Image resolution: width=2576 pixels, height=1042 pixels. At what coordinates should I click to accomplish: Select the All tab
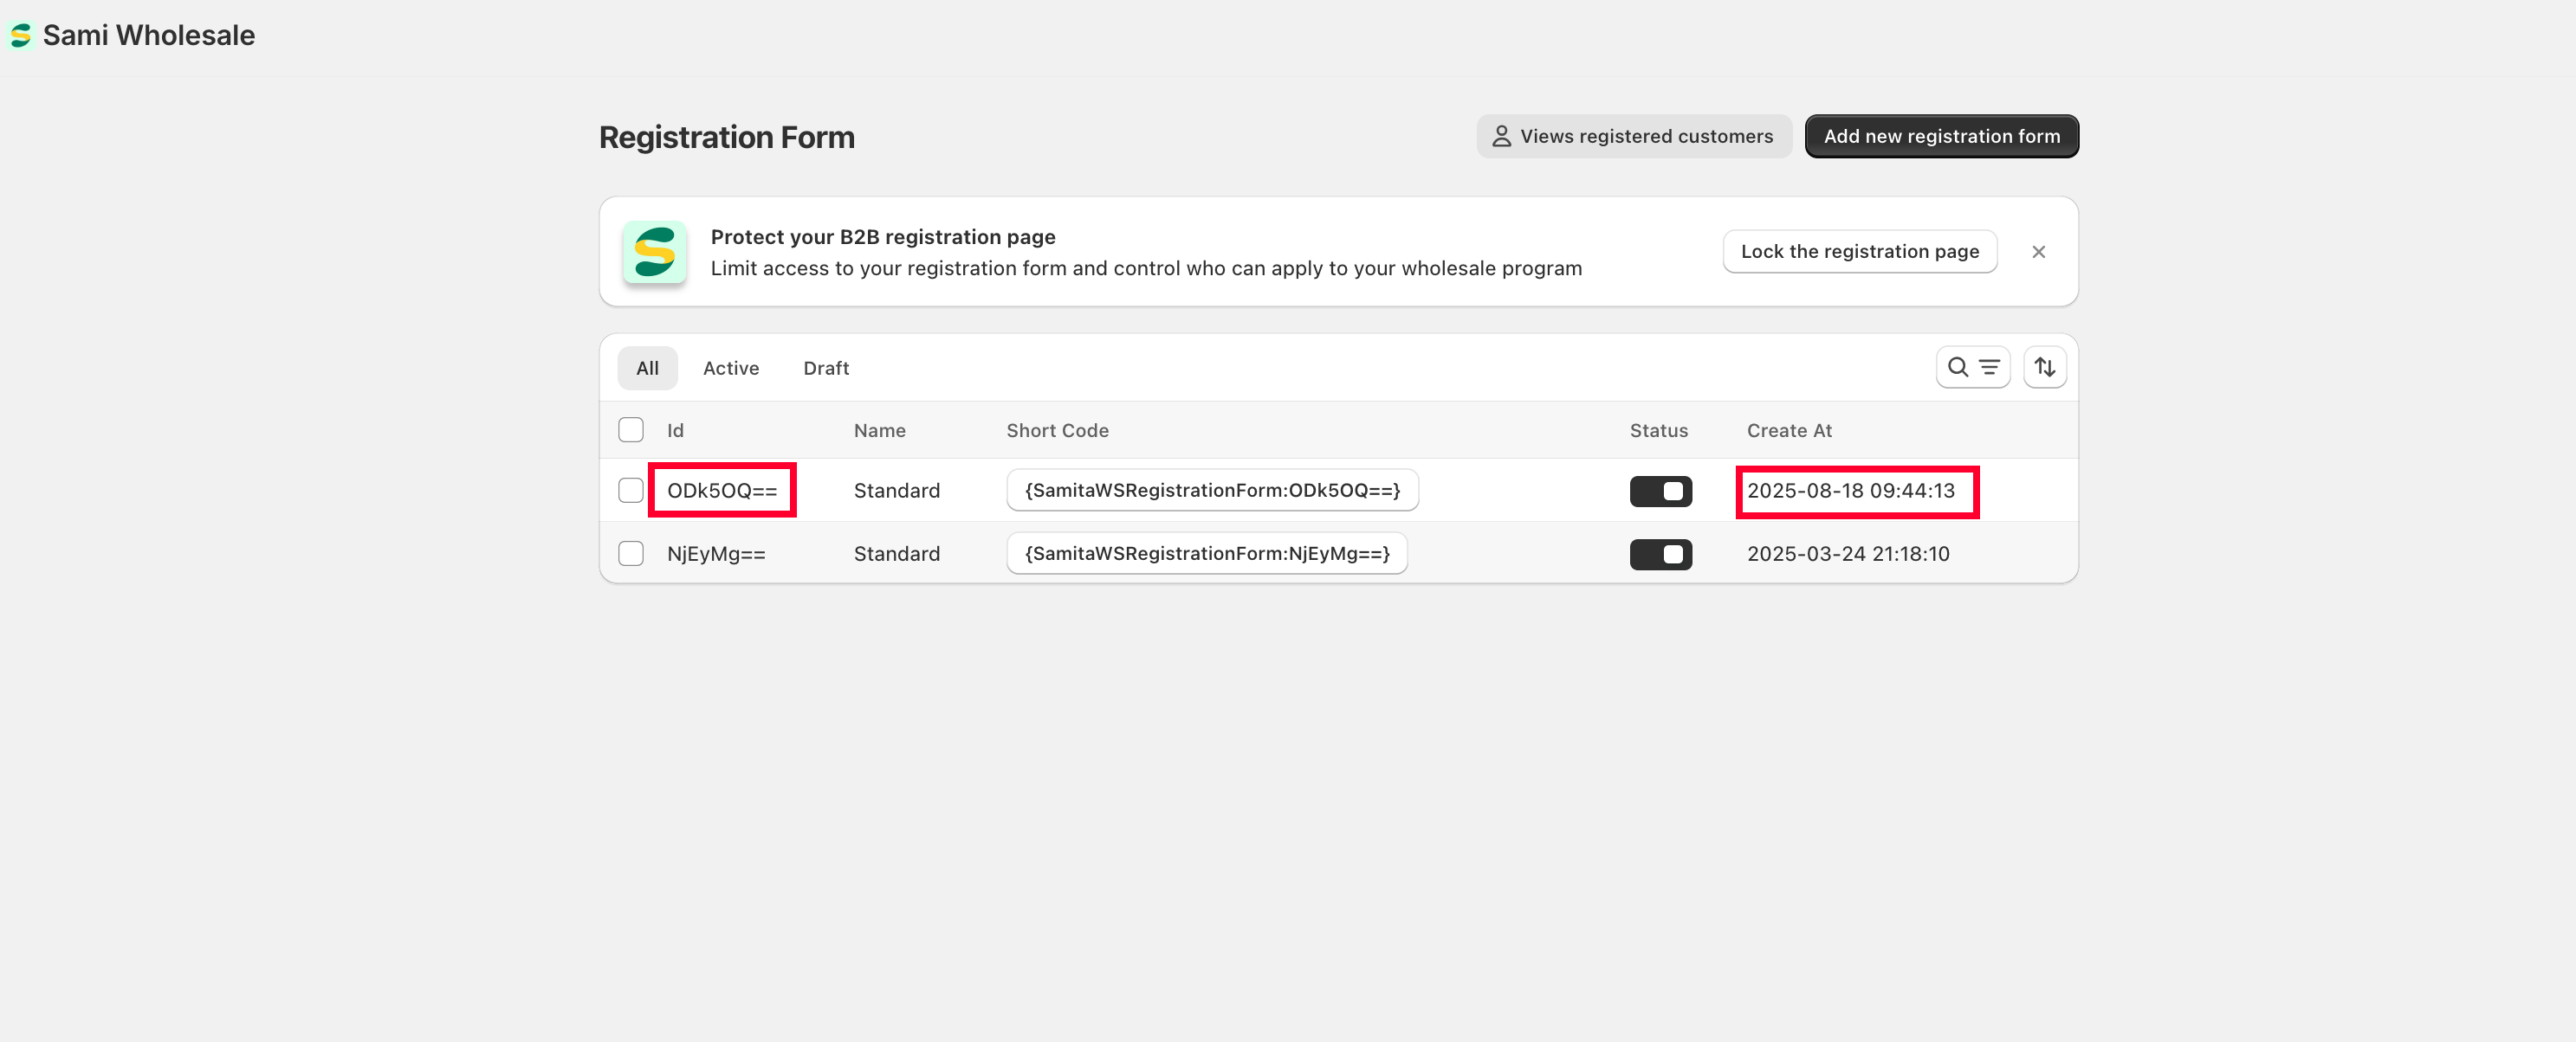(x=647, y=368)
